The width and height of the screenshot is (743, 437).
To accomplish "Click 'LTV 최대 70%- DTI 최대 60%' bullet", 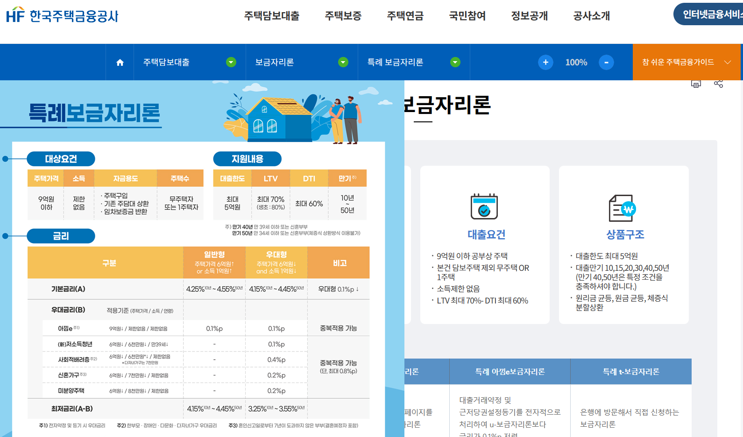I will tap(482, 301).
